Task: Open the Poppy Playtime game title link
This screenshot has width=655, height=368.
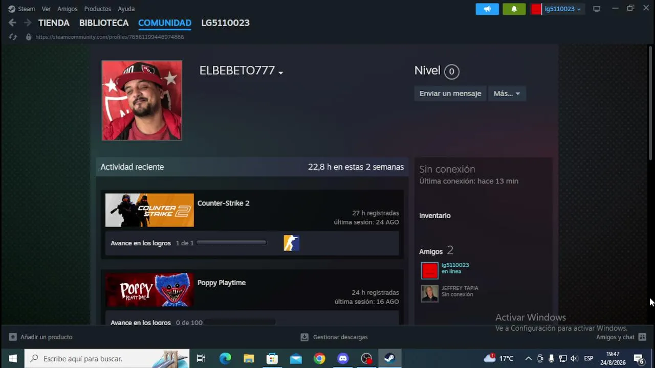Action: point(222,283)
